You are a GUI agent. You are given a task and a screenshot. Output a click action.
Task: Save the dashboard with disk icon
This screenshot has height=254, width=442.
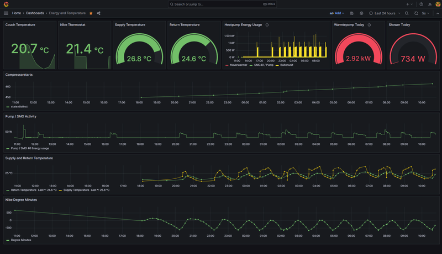tap(351, 13)
